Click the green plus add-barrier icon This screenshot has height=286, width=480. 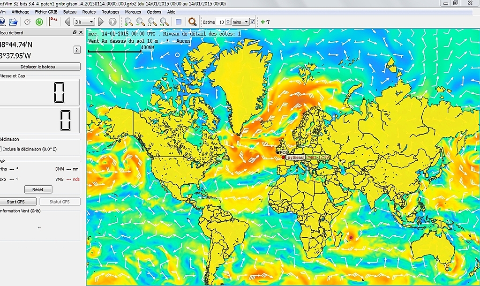pyautogui.click(x=265, y=22)
